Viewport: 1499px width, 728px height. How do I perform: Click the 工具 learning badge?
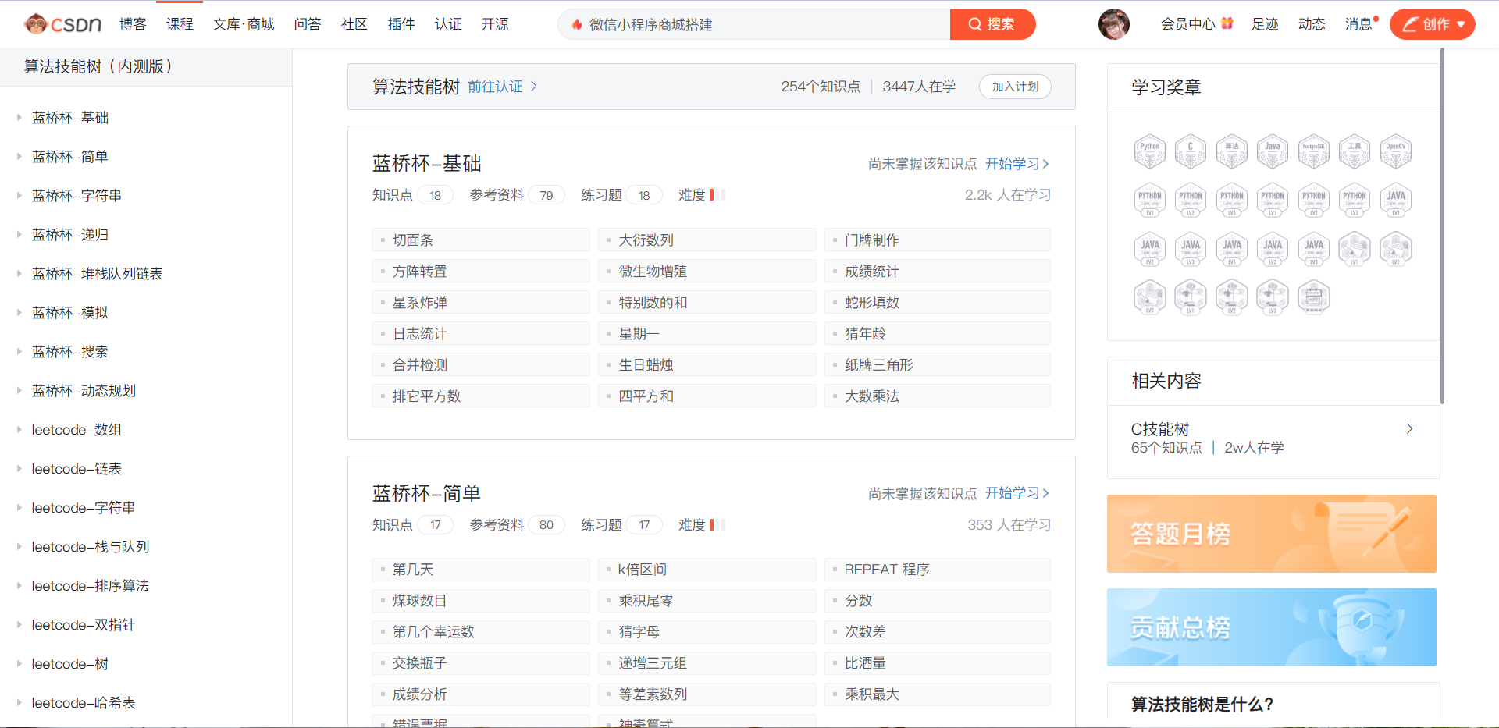point(1355,151)
